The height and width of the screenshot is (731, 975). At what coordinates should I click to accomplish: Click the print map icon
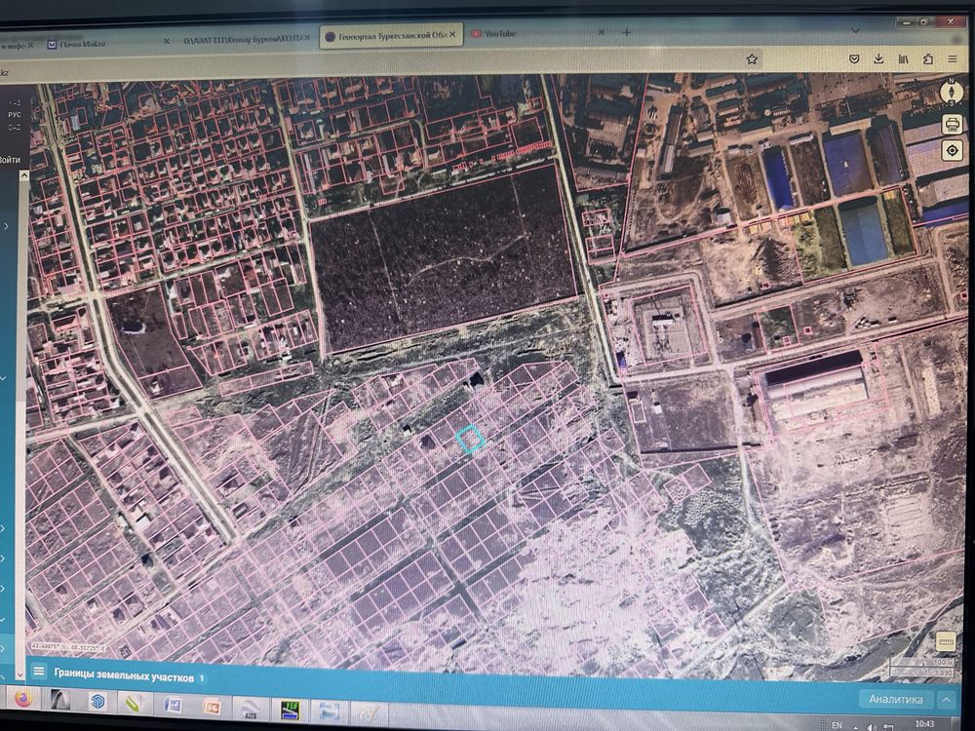coord(952,125)
